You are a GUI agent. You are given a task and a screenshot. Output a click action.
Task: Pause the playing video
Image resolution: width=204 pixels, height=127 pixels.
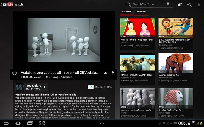(x=14, y=73)
